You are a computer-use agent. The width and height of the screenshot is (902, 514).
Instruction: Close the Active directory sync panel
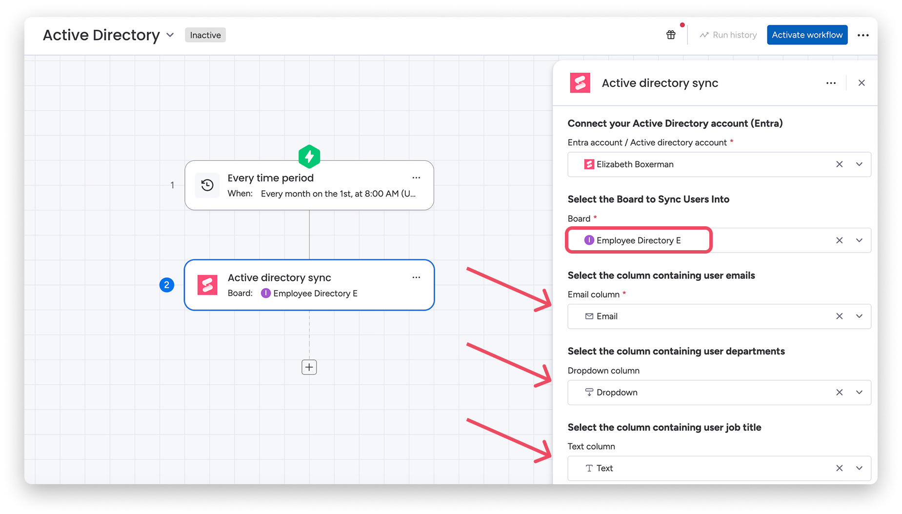point(862,83)
